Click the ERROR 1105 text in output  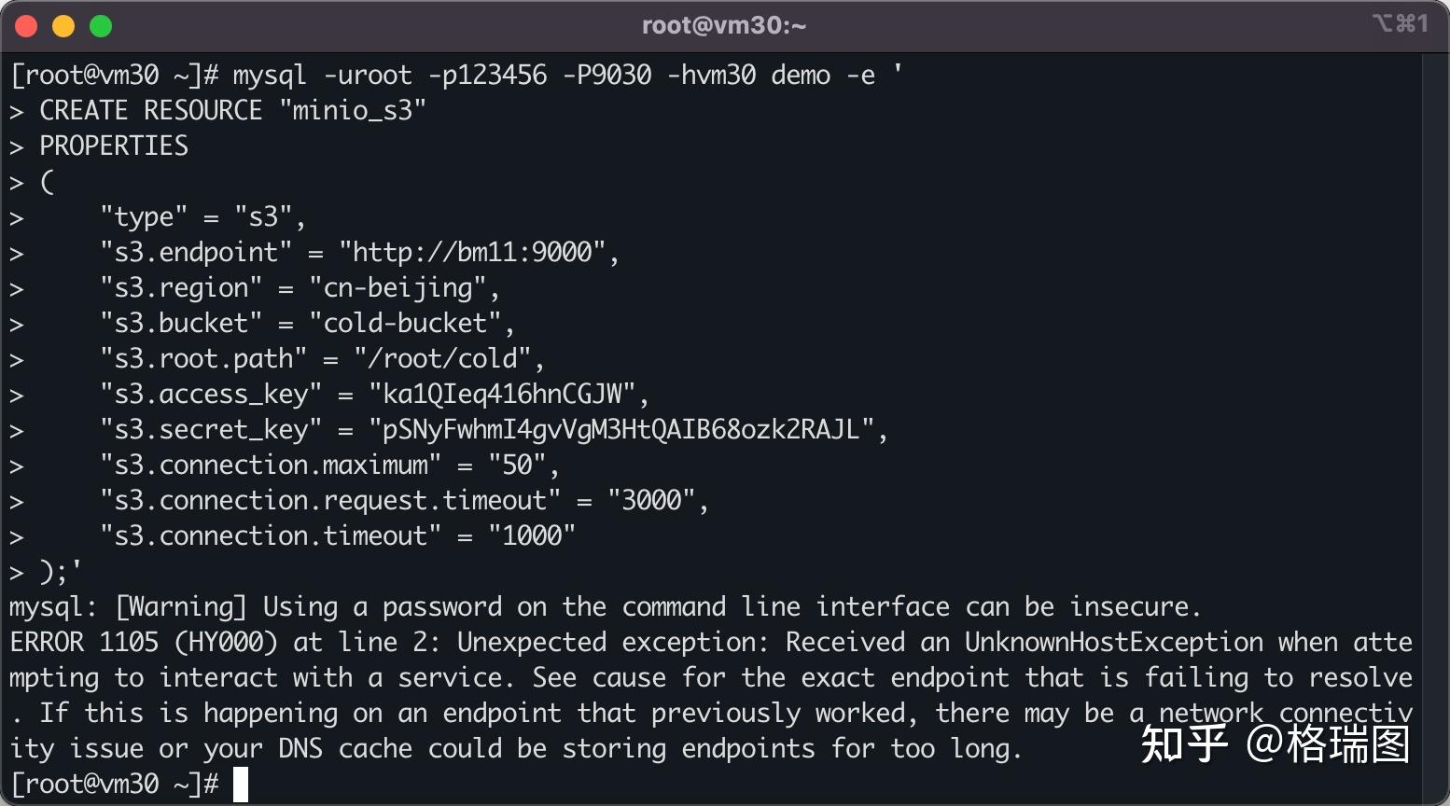[84, 642]
